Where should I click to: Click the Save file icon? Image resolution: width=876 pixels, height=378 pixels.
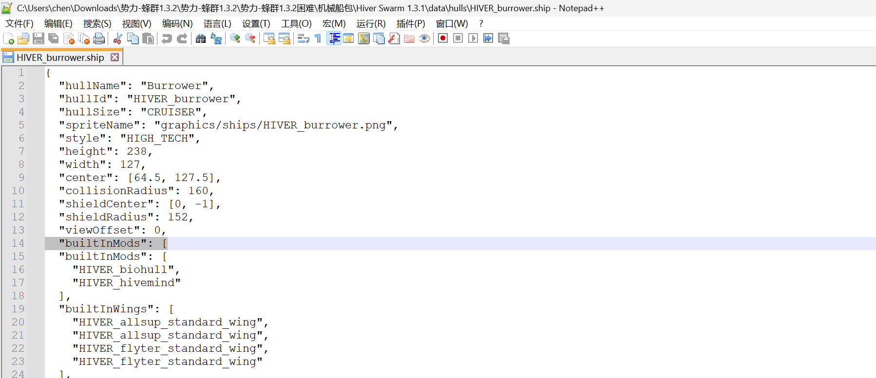[x=38, y=38]
